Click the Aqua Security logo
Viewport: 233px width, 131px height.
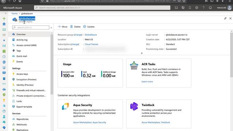click(x=66, y=106)
